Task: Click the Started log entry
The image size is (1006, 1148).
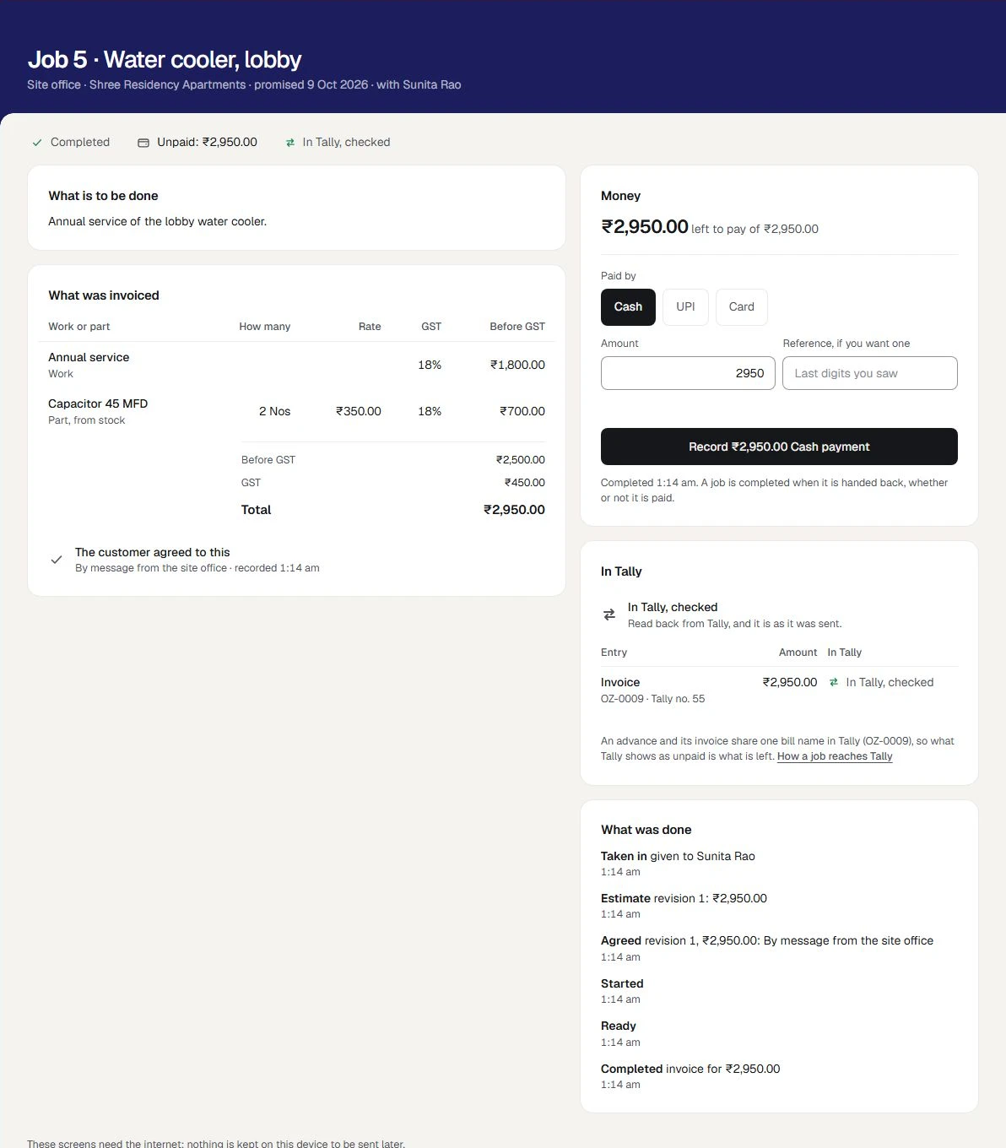Action: click(x=622, y=983)
